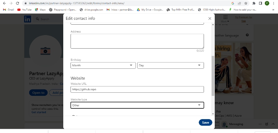278x133 pixels.
Task: Open Chrome profile avatar P
Action: (x=267, y=3)
